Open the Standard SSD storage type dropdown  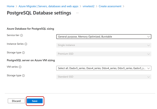click(104, 77)
